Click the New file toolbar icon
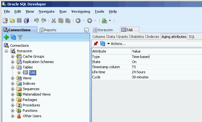The height and width of the screenshot is (122, 202). pyautogui.click(x=5, y=21)
